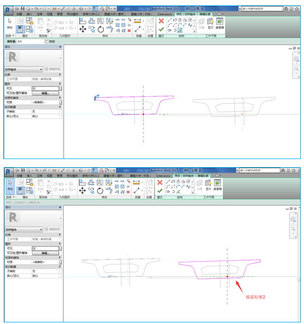The width and height of the screenshot is (304, 324).
Task: Collapse the Identity Data section in upper properties
Action: click(60, 107)
